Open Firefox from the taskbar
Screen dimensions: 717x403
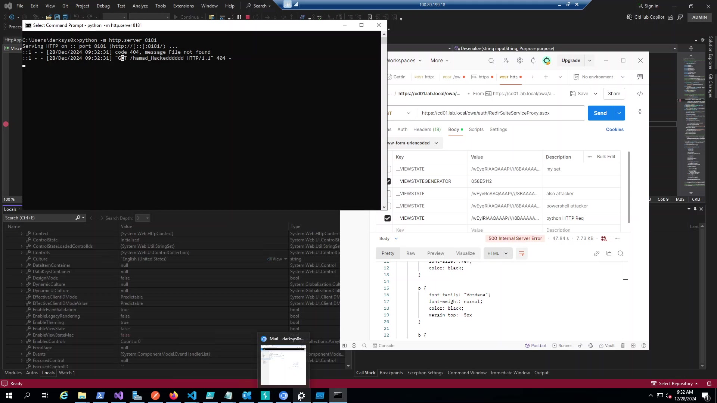point(174,396)
